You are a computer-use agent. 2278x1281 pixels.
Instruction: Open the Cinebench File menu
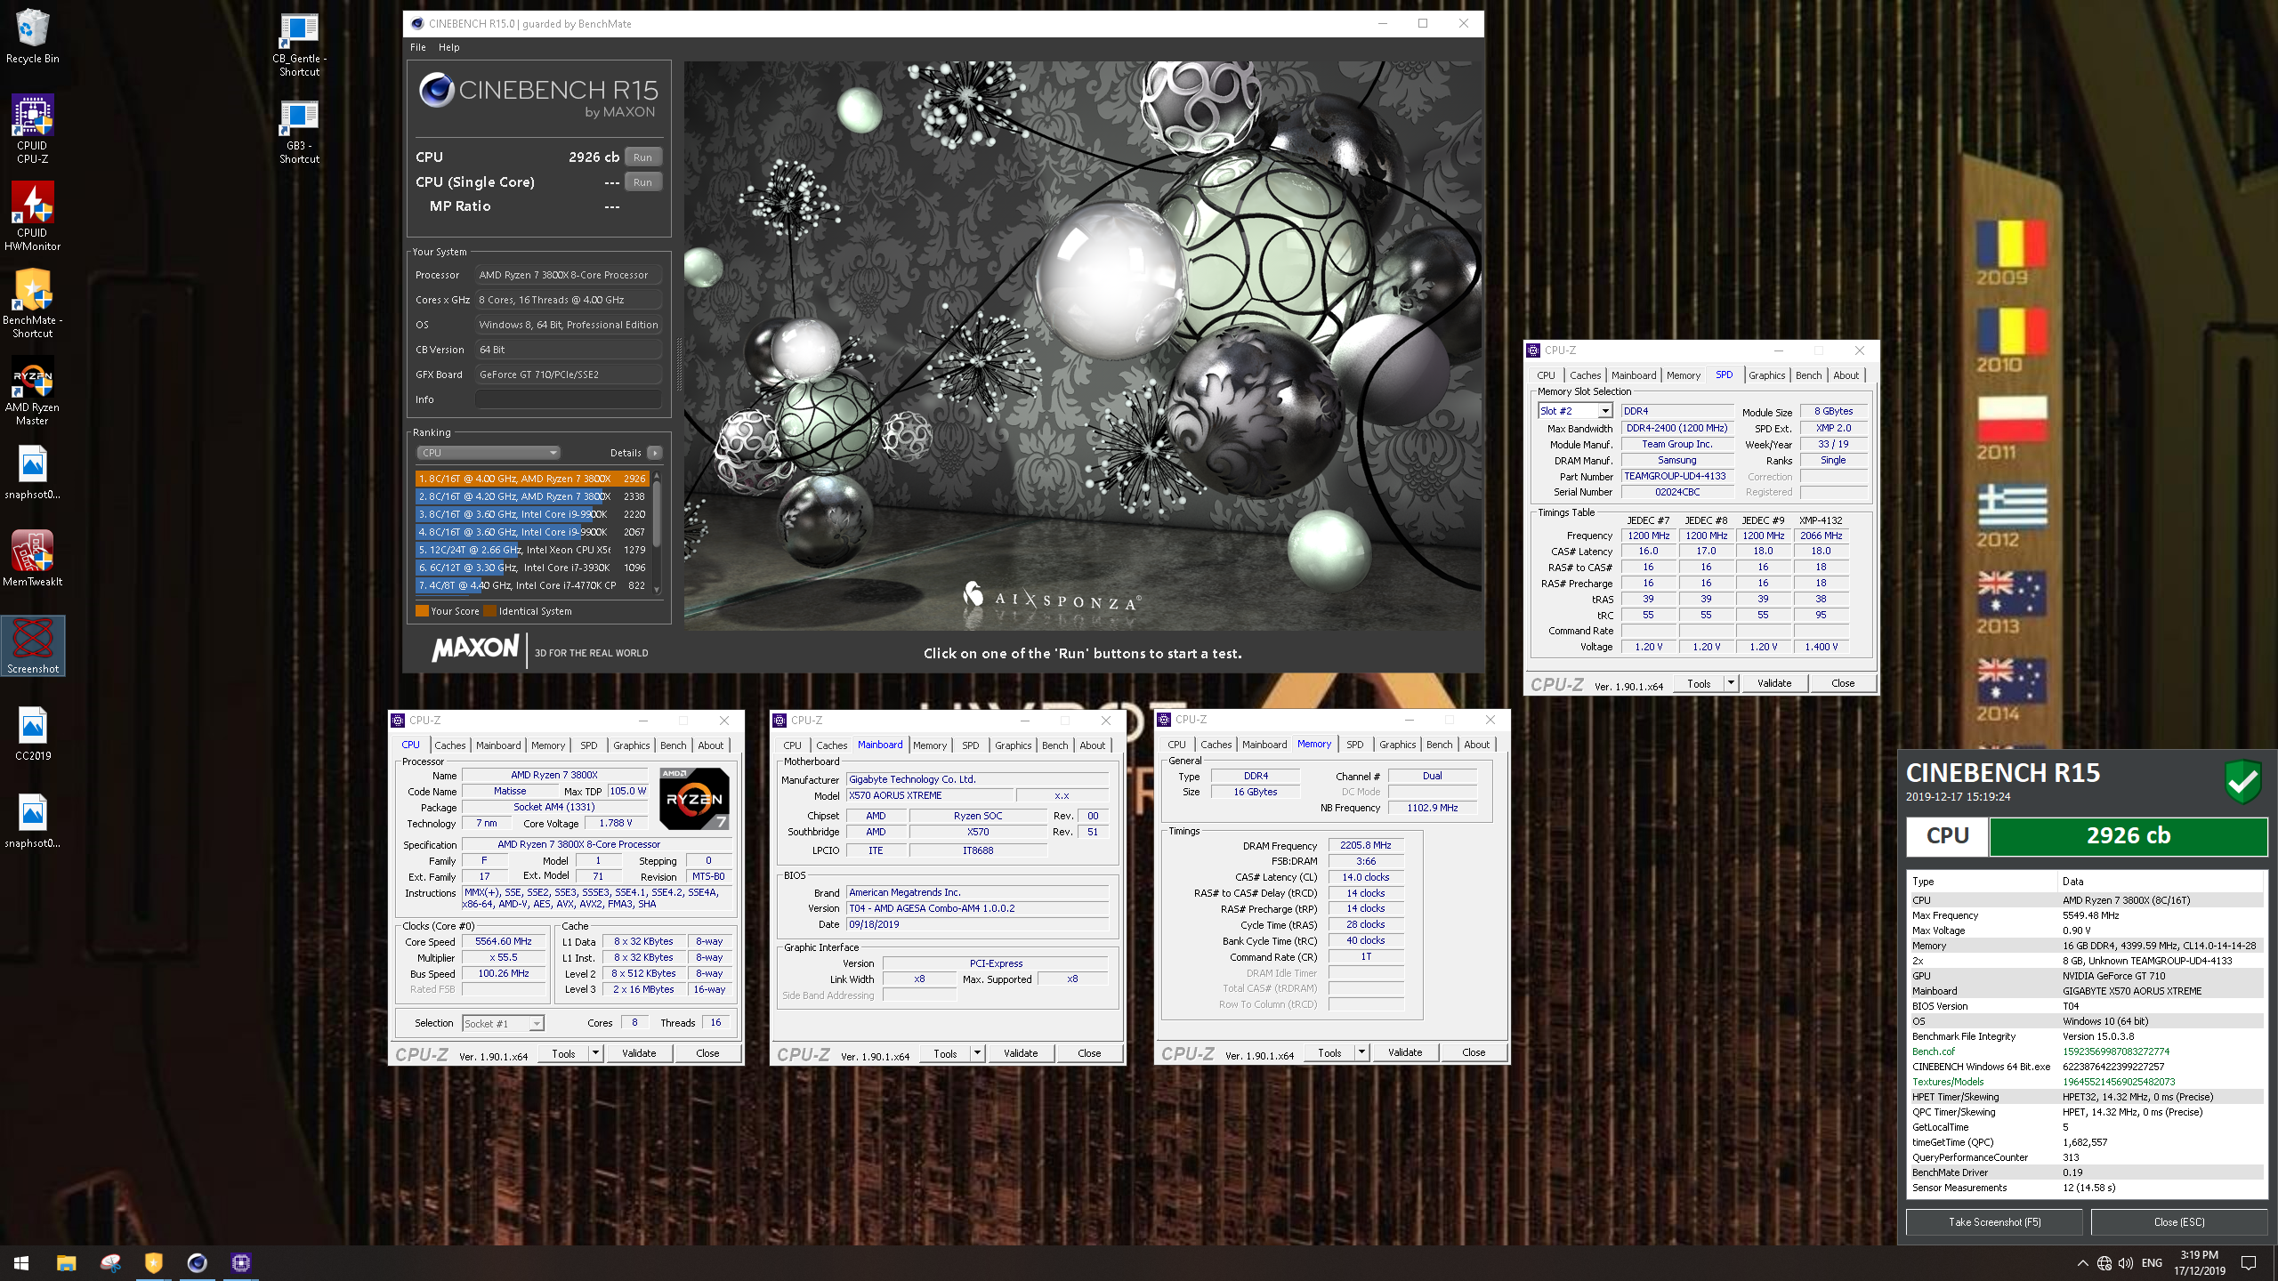pos(418,47)
